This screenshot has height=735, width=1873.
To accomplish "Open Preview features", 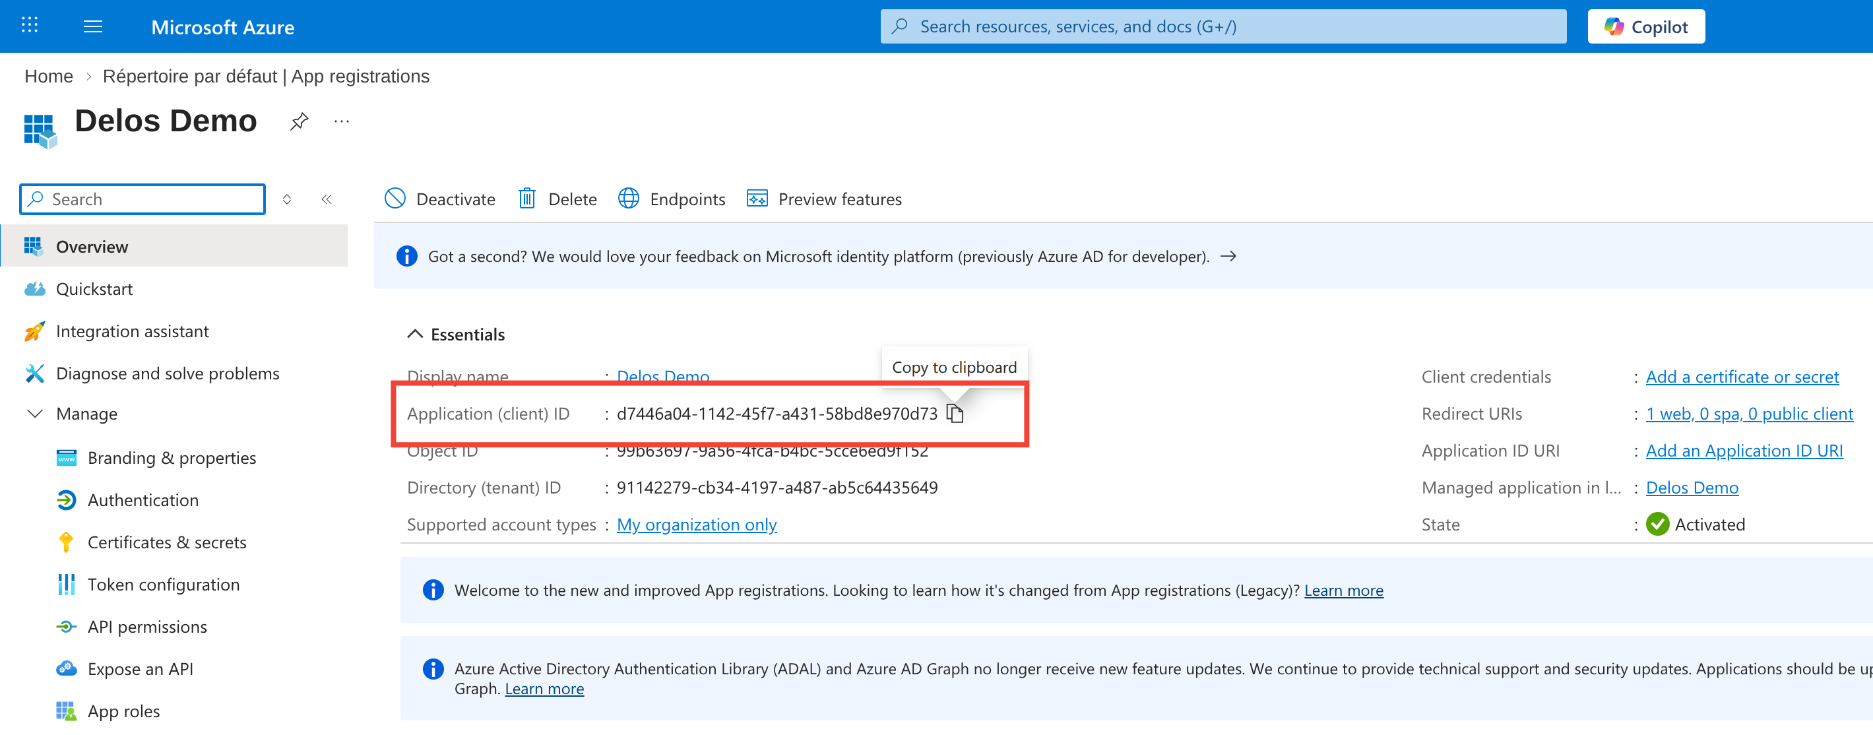I will pyautogui.click(x=825, y=199).
